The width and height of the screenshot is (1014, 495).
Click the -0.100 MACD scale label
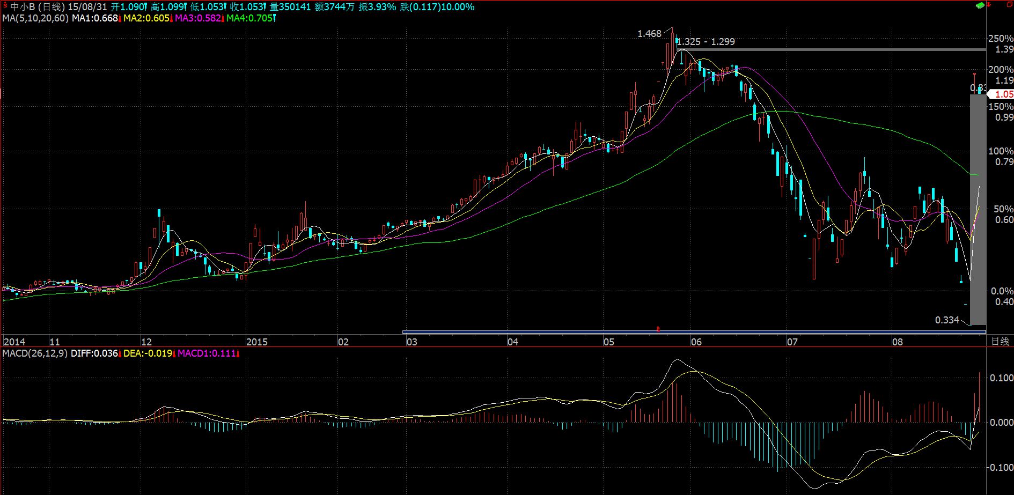[1000, 468]
